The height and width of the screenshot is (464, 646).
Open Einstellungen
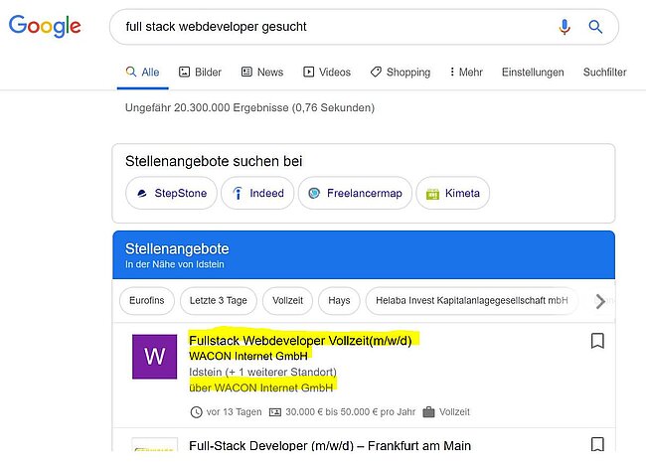[533, 73]
